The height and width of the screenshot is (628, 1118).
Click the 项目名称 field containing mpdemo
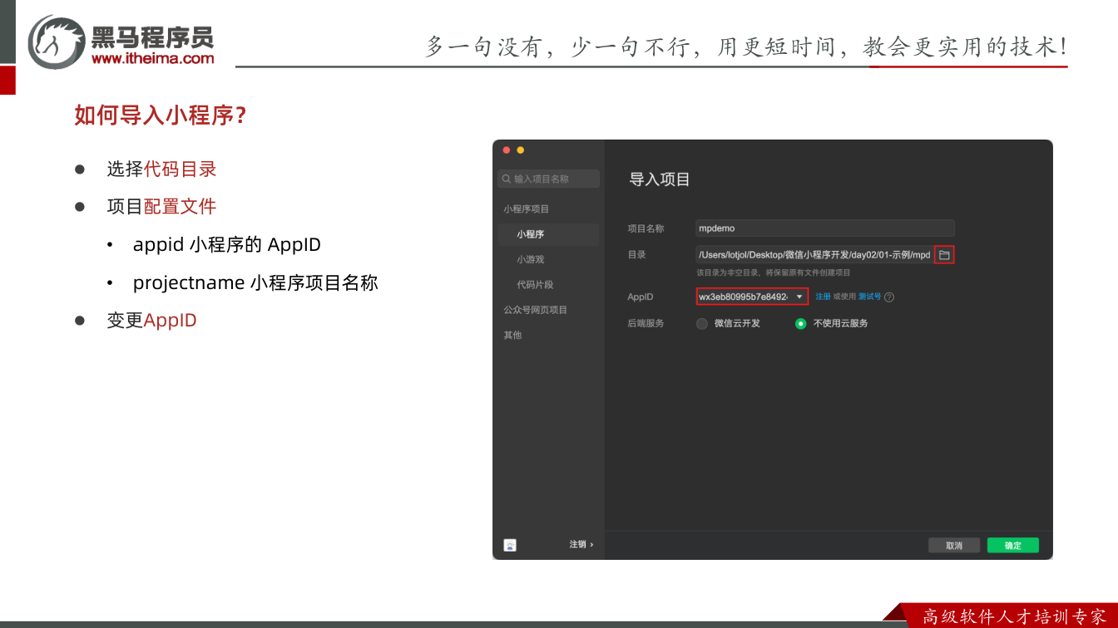[x=825, y=228]
